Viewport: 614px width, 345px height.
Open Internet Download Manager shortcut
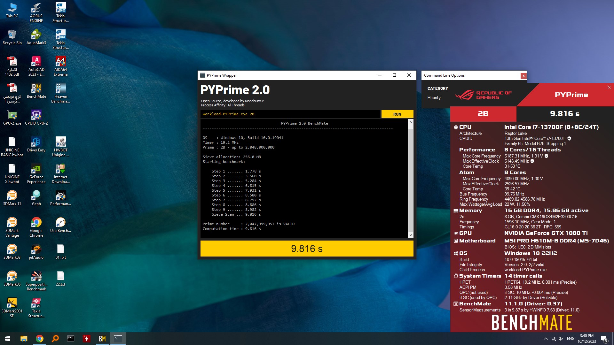coord(60,174)
